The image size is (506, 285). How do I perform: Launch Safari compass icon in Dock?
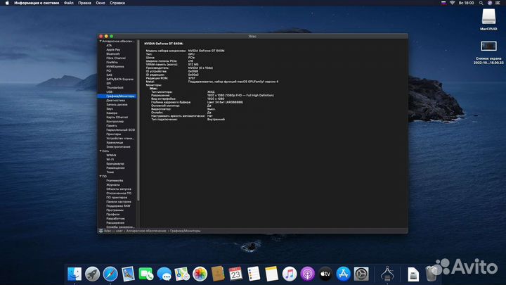click(x=110, y=274)
